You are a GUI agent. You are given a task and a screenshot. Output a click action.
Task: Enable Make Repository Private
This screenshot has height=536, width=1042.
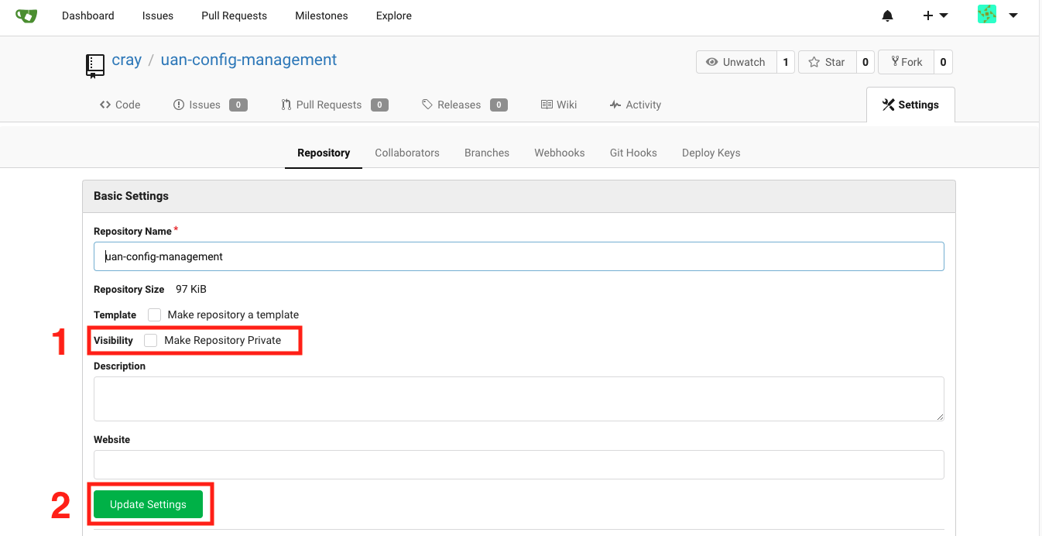[x=151, y=340]
